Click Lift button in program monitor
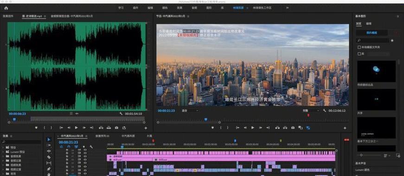 pos(277,128)
